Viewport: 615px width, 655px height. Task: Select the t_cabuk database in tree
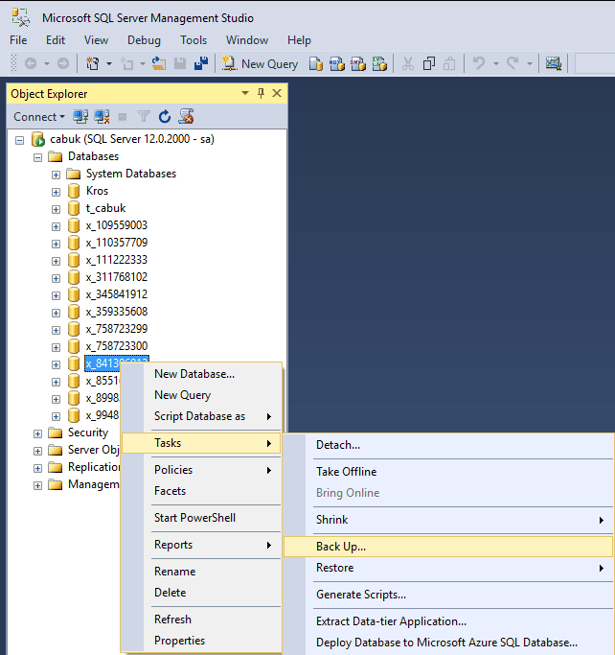point(105,208)
